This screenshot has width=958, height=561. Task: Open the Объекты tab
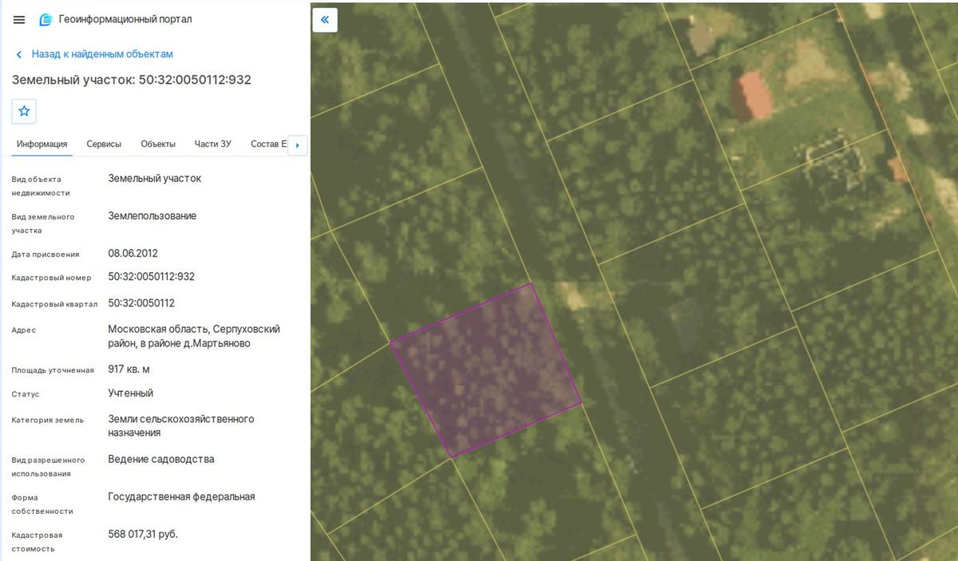click(158, 144)
